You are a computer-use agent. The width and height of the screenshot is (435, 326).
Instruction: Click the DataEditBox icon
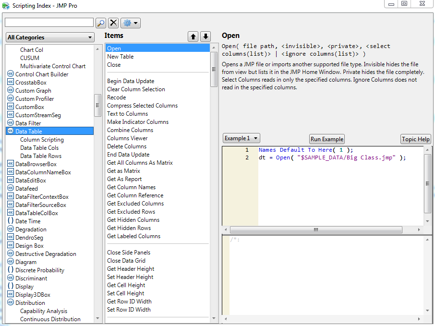[x=11, y=180]
